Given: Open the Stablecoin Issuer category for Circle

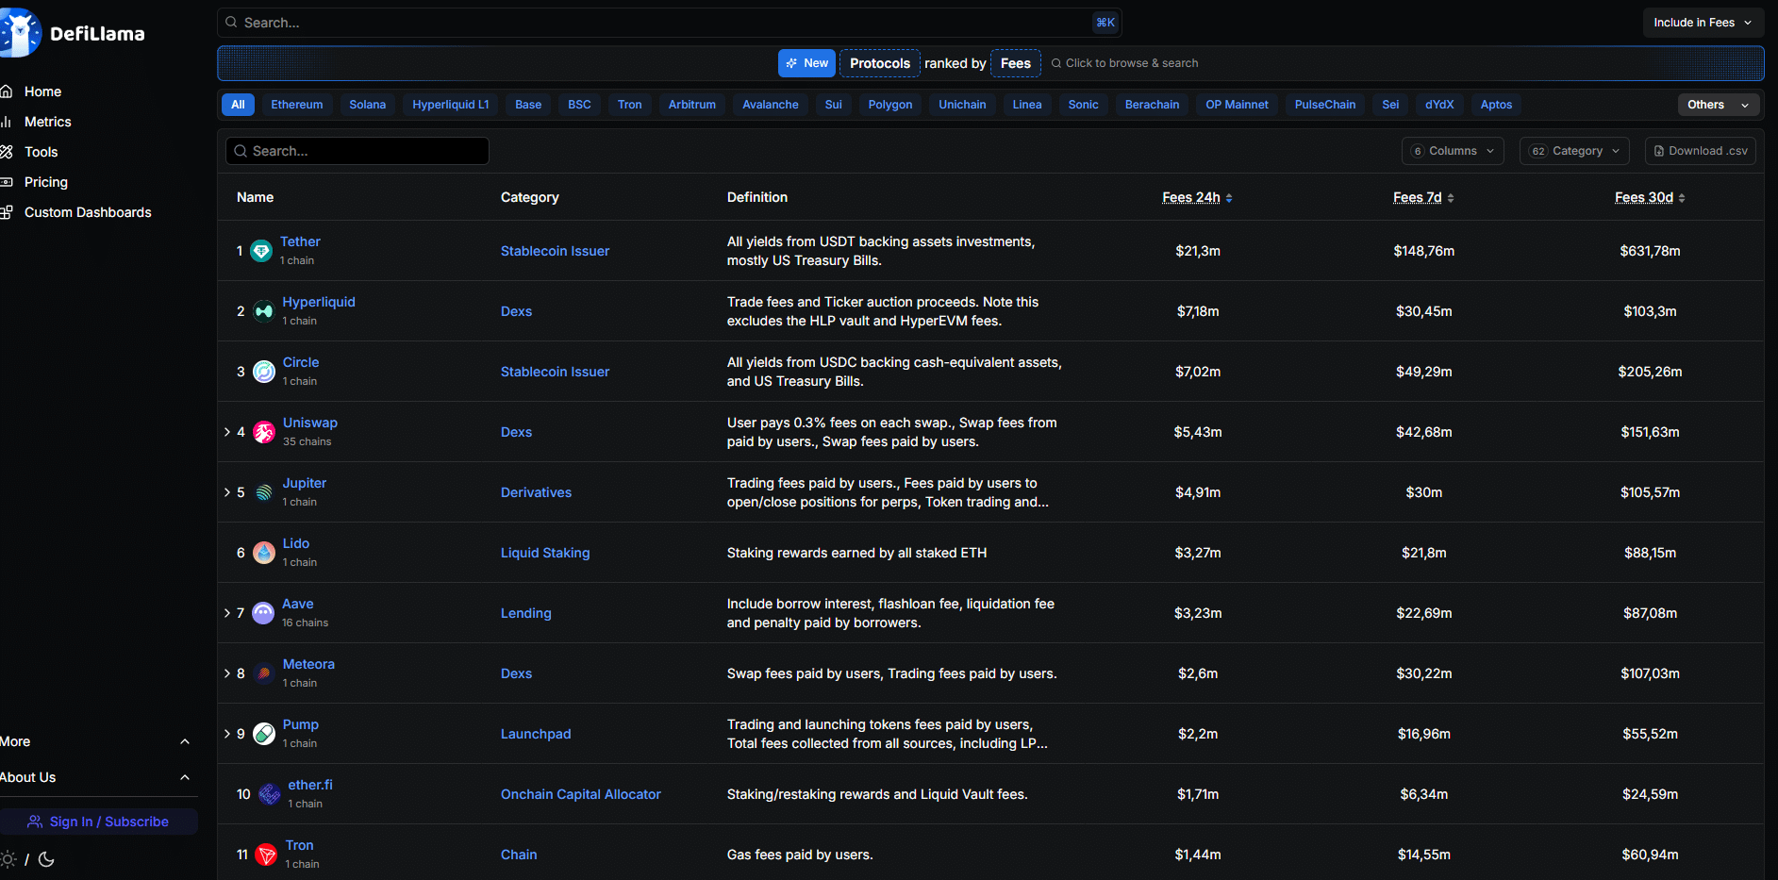Looking at the screenshot, I should click(x=555, y=372).
